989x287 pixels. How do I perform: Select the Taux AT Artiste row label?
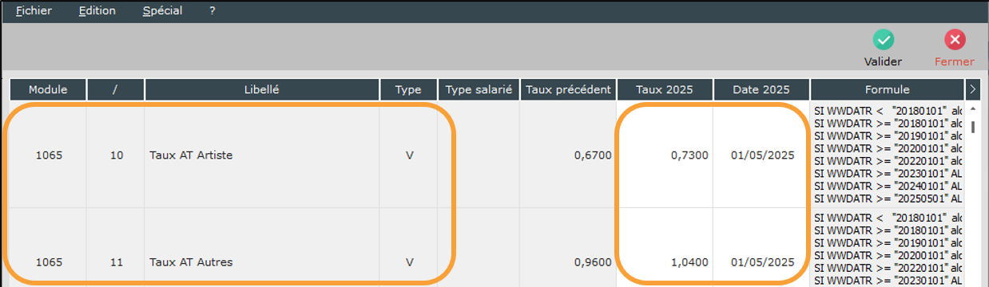(x=191, y=155)
